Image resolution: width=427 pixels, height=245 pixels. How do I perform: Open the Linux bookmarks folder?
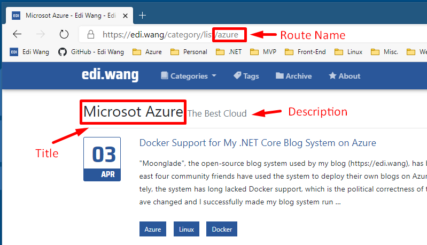(x=348, y=52)
